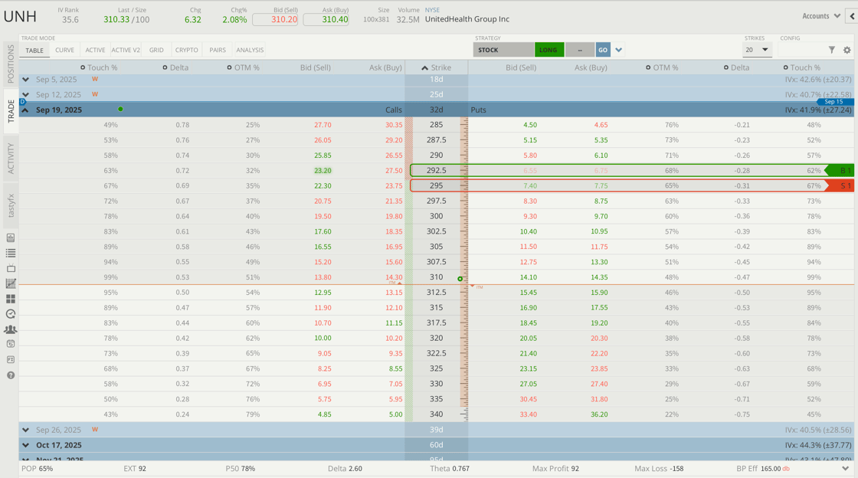The width and height of the screenshot is (858, 478).
Task: Click the weekly W marker on Sep 26 row
Action: click(x=95, y=429)
